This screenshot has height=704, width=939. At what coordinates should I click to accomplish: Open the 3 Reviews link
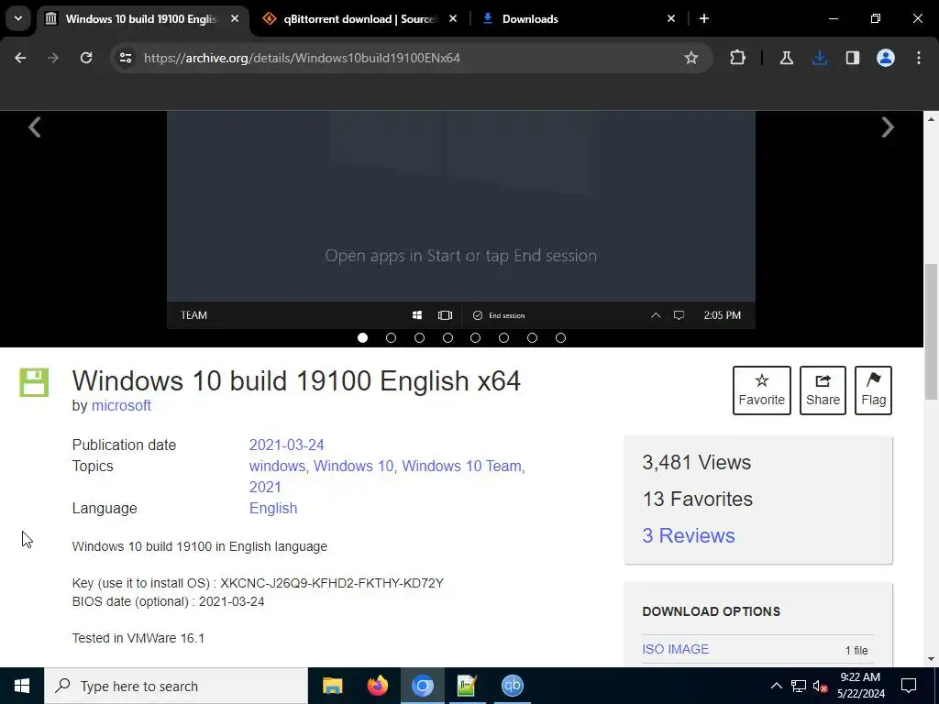click(689, 535)
